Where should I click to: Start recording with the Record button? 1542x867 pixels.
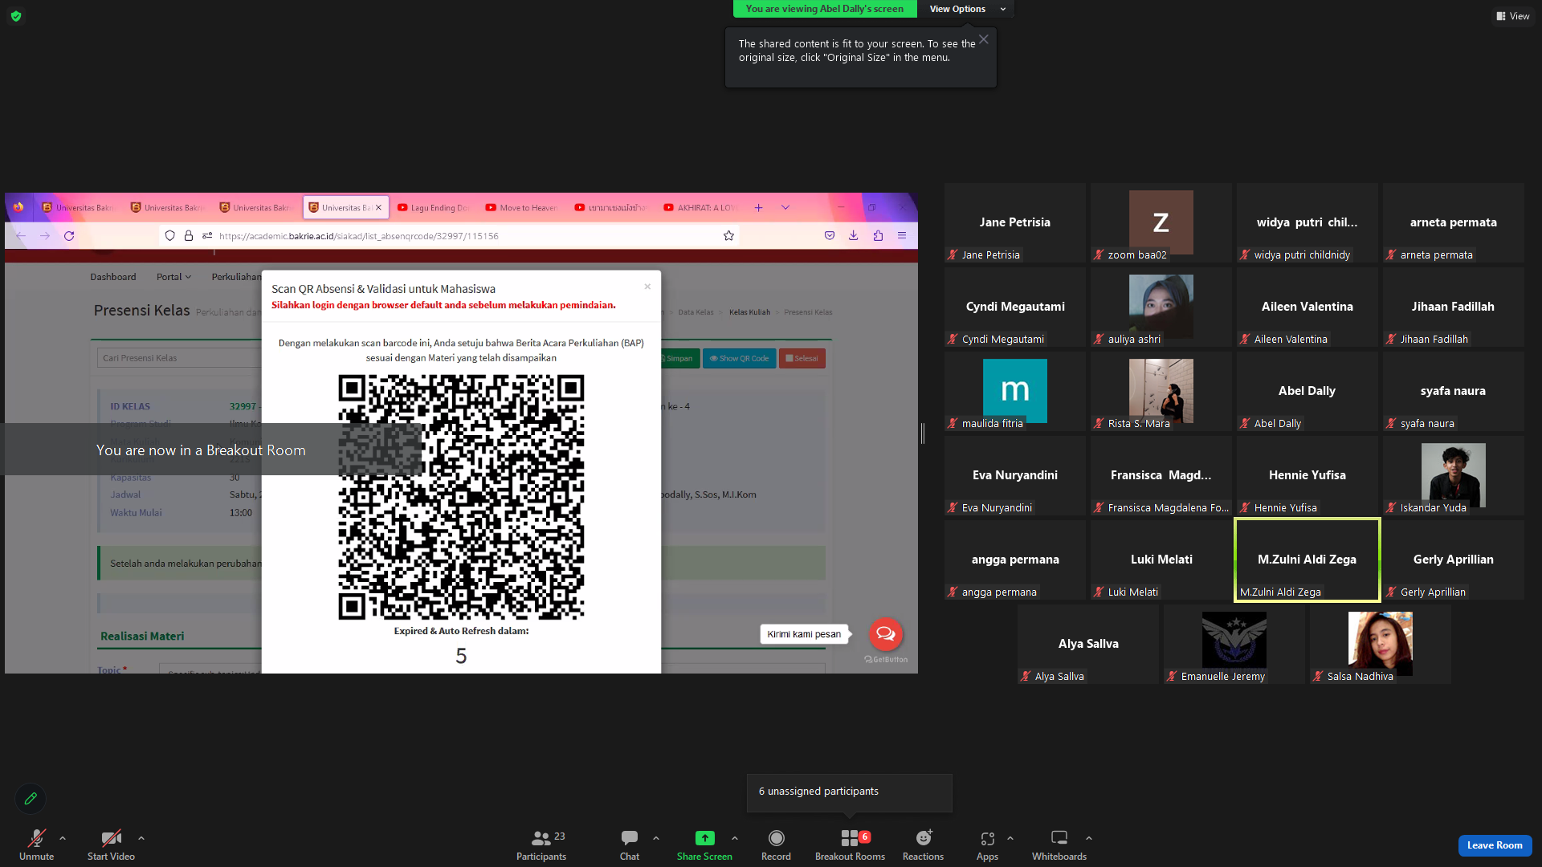tap(776, 845)
